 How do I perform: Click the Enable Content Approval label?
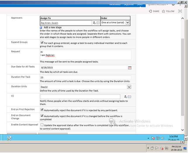[x=25, y=125]
